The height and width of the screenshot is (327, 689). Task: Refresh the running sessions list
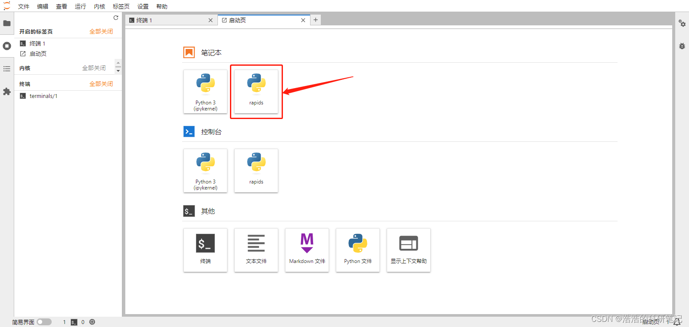click(x=116, y=18)
